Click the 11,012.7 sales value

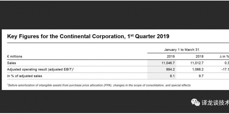(x=197, y=63)
